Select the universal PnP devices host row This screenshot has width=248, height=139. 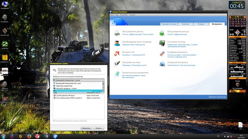point(79,98)
